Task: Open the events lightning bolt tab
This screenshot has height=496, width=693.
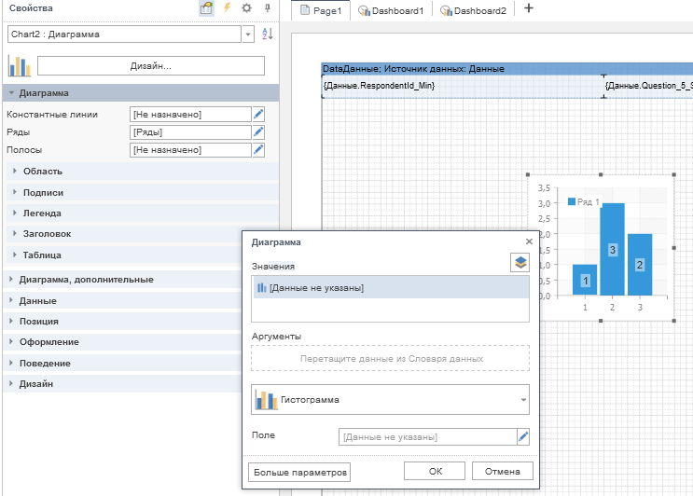Action: (227, 8)
